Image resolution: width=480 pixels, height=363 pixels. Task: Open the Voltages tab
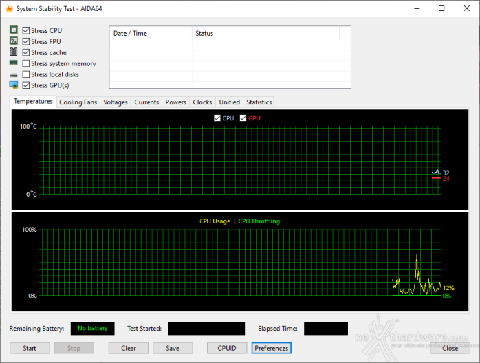pyautogui.click(x=116, y=102)
